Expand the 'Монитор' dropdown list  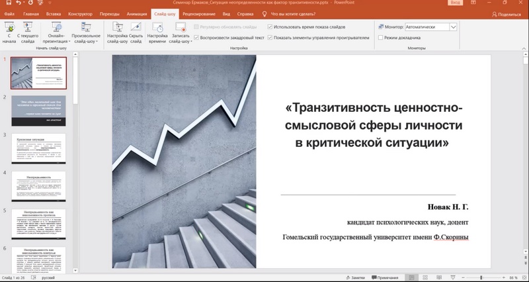click(x=453, y=27)
